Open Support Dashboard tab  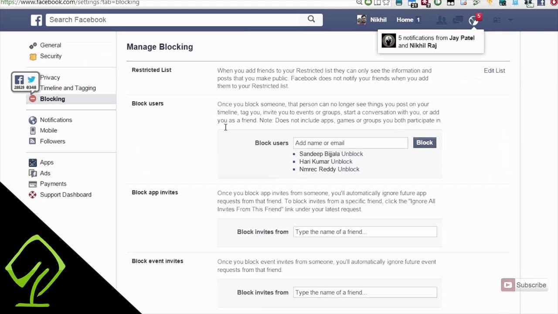66,195
